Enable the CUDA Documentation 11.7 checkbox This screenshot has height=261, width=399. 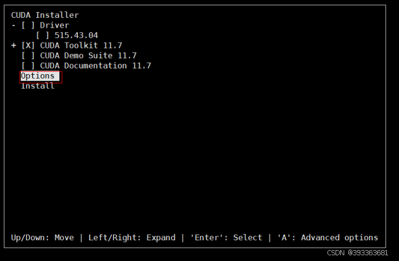28,66
